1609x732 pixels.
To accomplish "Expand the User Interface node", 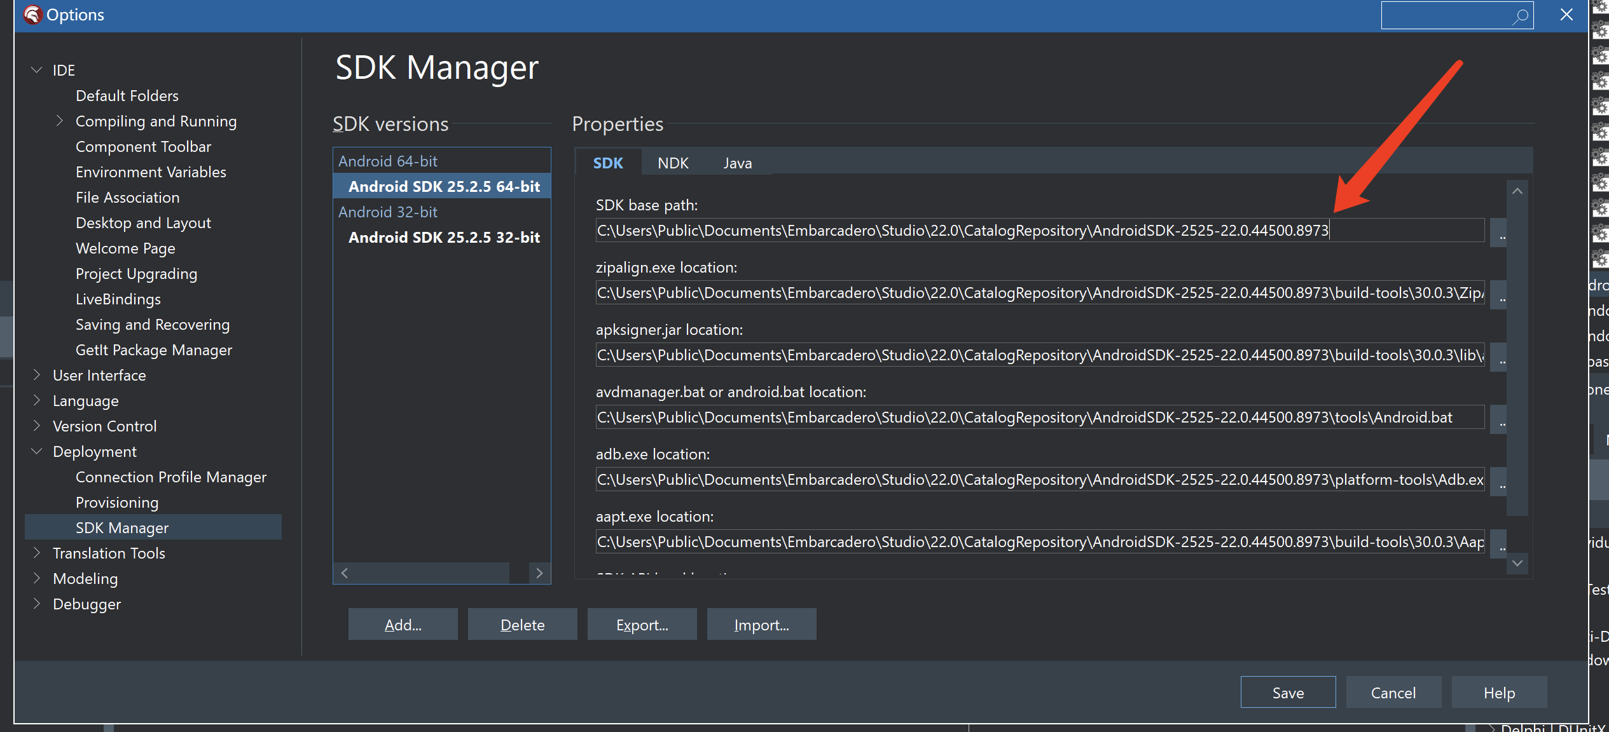I will (x=37, y=375).
